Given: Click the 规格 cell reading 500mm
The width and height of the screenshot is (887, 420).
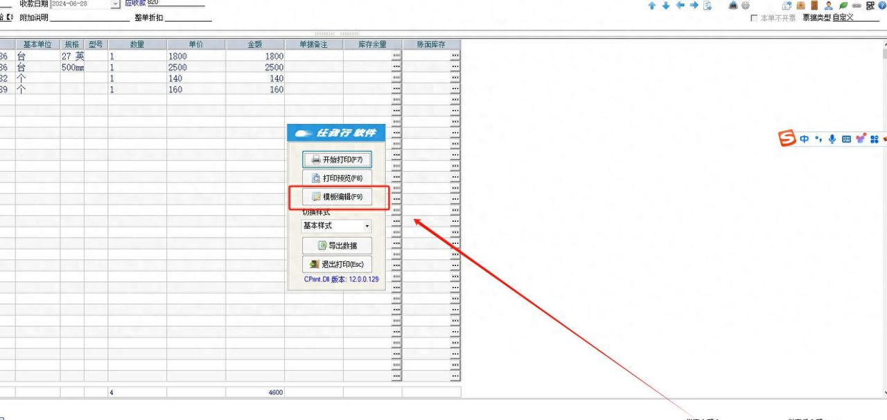Looking at the screenshot, I should coord(72,67).
